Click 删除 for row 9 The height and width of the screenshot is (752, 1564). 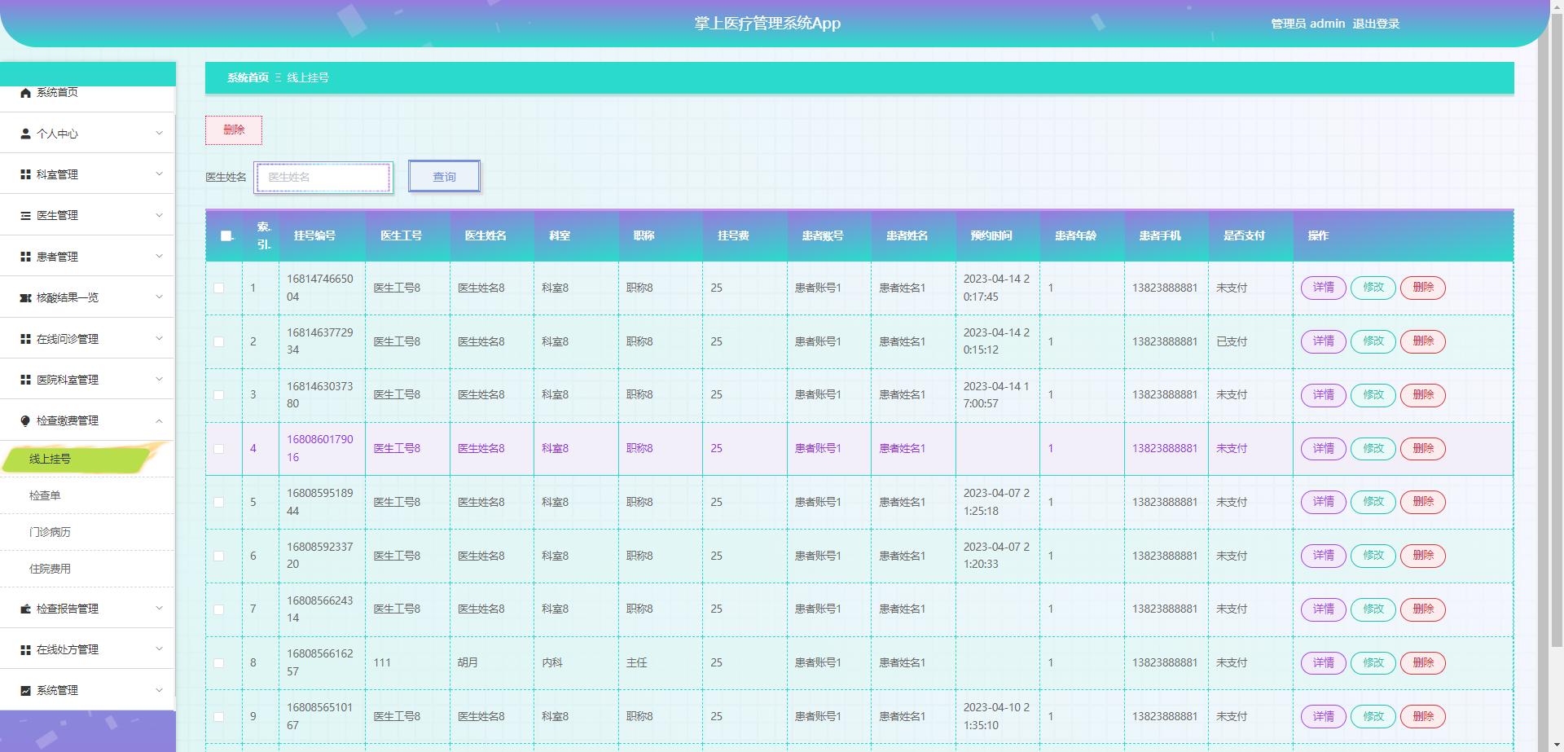click(x=1423, y=717)
